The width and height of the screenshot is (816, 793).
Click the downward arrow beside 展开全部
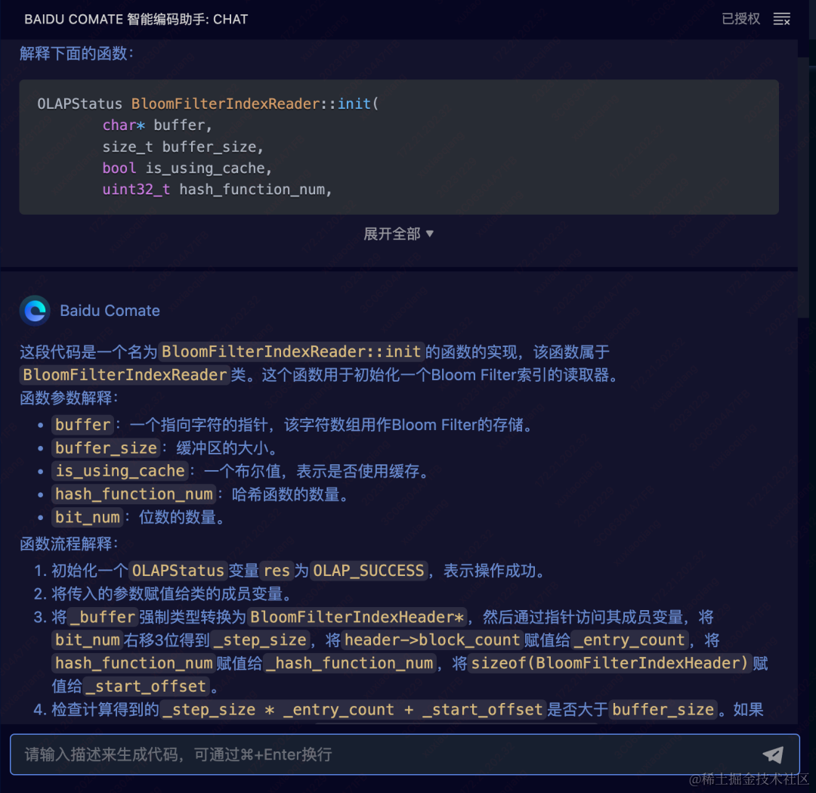429,234
